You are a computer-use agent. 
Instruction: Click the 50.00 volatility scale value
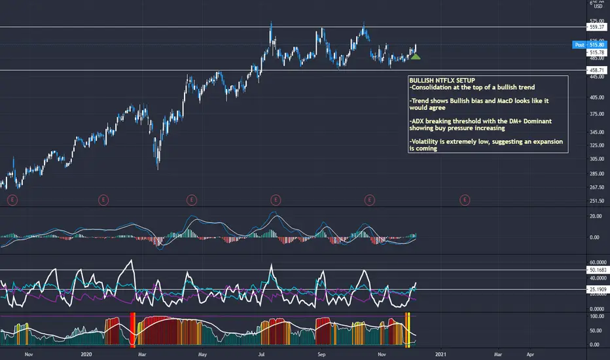click(x=597, y=331)
